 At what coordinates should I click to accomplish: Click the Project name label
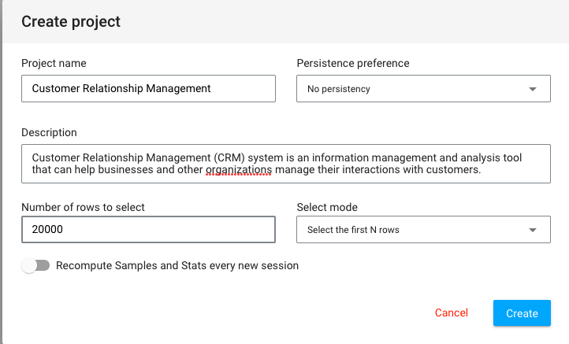[54, 63]
